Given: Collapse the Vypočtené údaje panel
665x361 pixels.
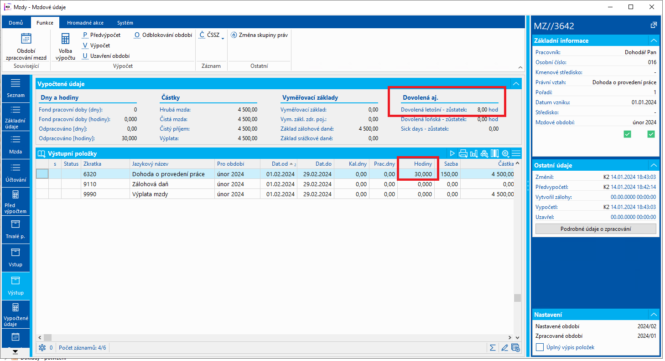Looking at the screenshot, I should [x=516, y=84].
